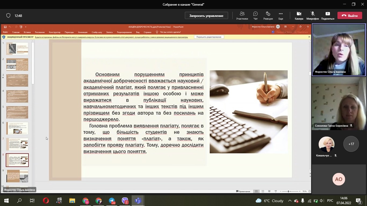Click the zoom in plus button
367x206 pixels.
tap(299, 191)
